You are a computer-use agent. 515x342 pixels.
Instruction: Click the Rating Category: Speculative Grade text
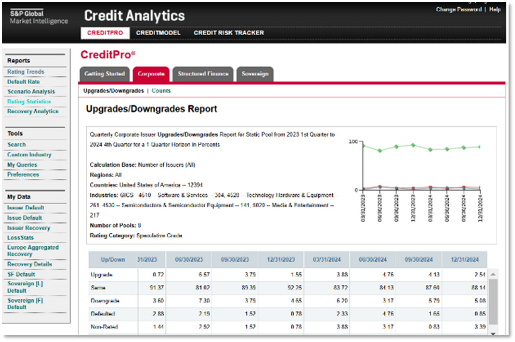click(136, 236)
